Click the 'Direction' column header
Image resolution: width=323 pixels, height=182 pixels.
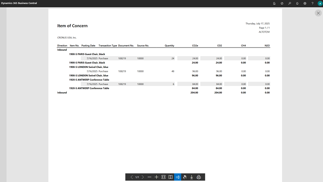click(62, 45)
